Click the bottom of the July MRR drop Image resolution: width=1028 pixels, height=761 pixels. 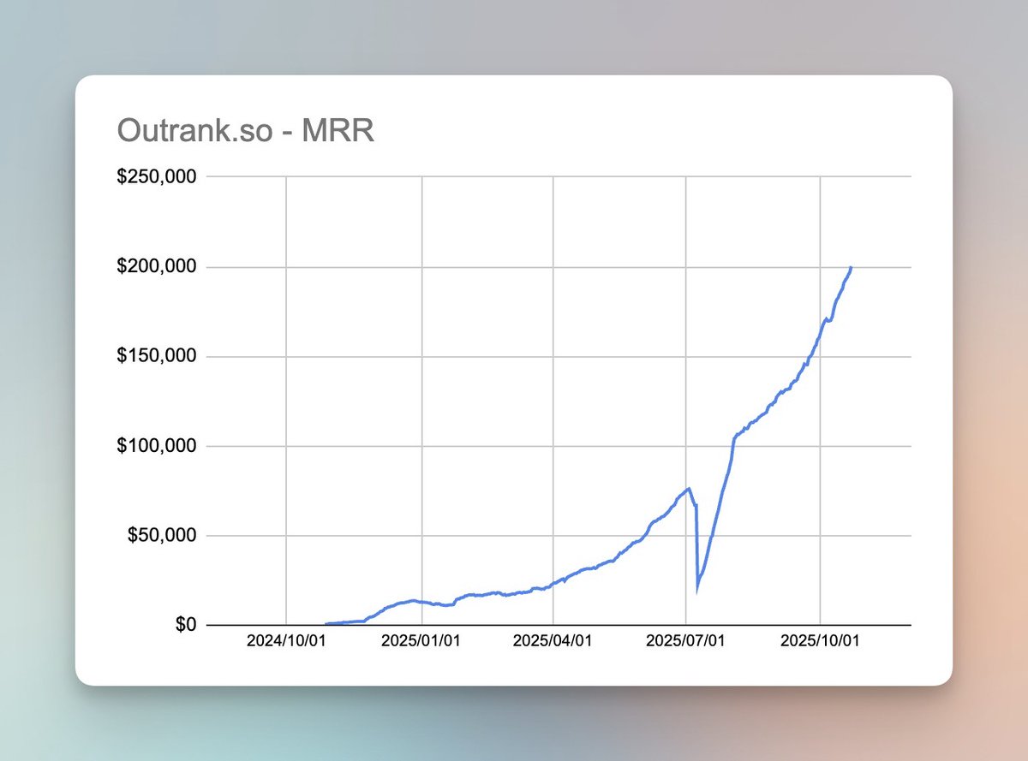pyautogui.click(x=697, y=590)
